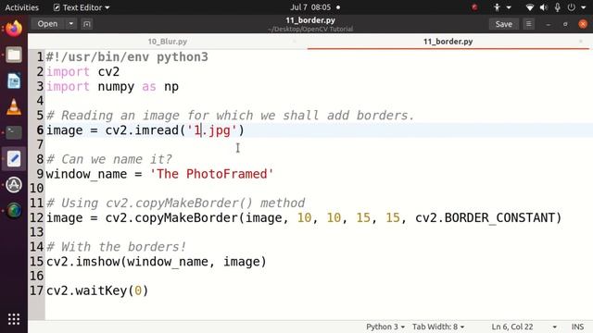This screenshot has height=333, width=593.
Task: Open the Text Editor app menu dropdown
Action: pos(82,7)
